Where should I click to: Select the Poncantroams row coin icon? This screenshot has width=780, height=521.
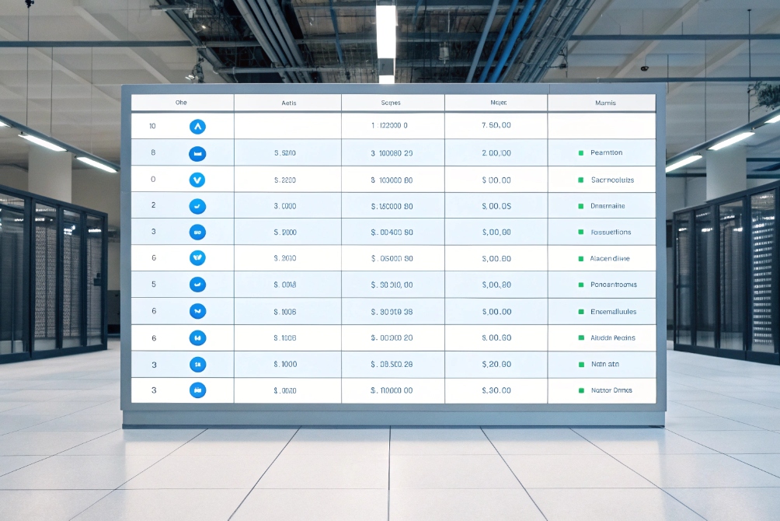(197, 284)
